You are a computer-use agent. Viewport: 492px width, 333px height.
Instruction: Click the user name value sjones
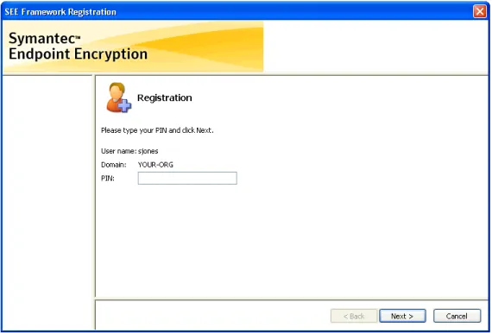pos(148,151)
